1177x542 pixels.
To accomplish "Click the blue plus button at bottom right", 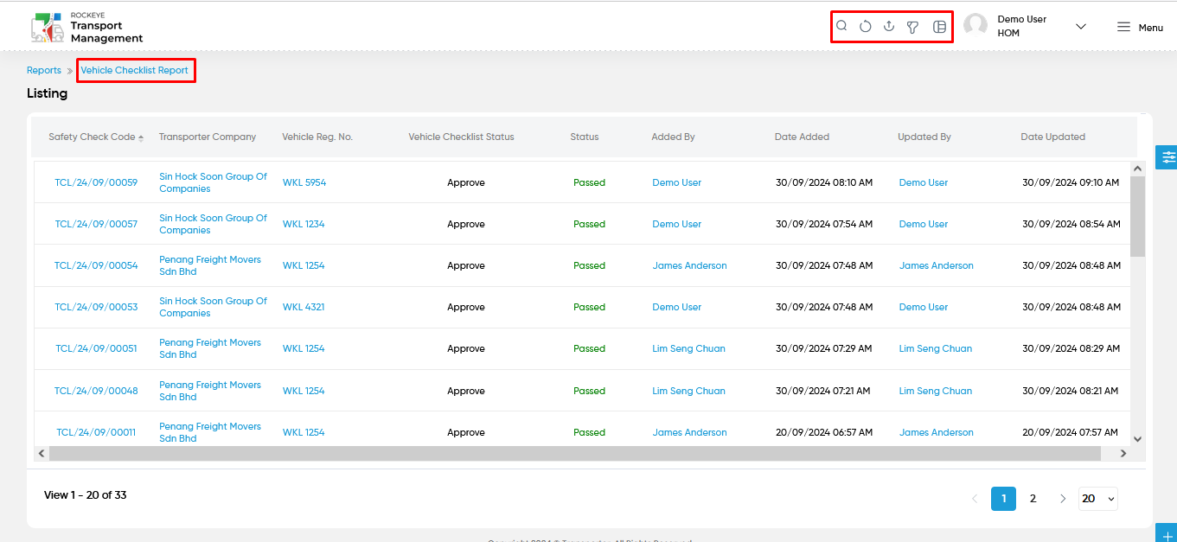I will pyautogui.click(x=1167, y=532).
